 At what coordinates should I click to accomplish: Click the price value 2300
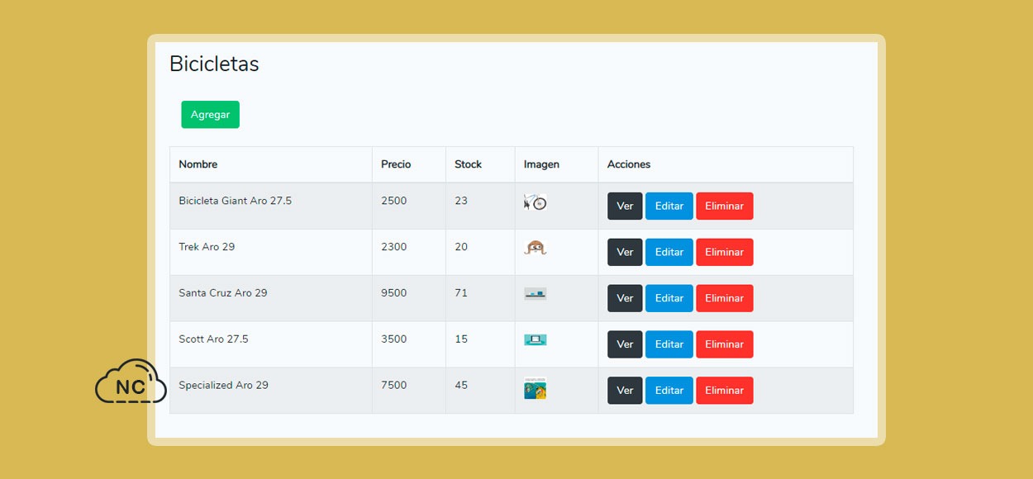(x=393, y=247)
